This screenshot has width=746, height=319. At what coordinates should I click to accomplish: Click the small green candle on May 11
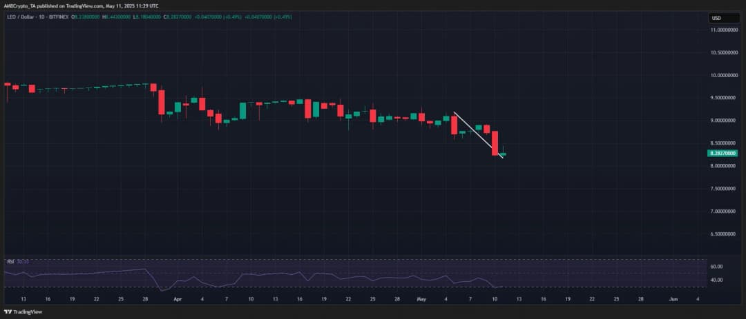pos(504,154)
